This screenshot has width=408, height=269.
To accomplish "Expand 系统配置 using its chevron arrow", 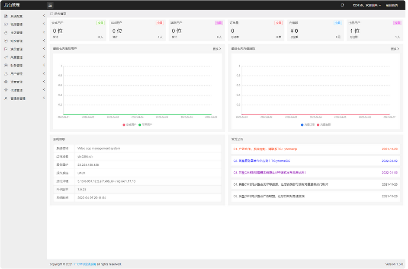I will click(44, 16).
